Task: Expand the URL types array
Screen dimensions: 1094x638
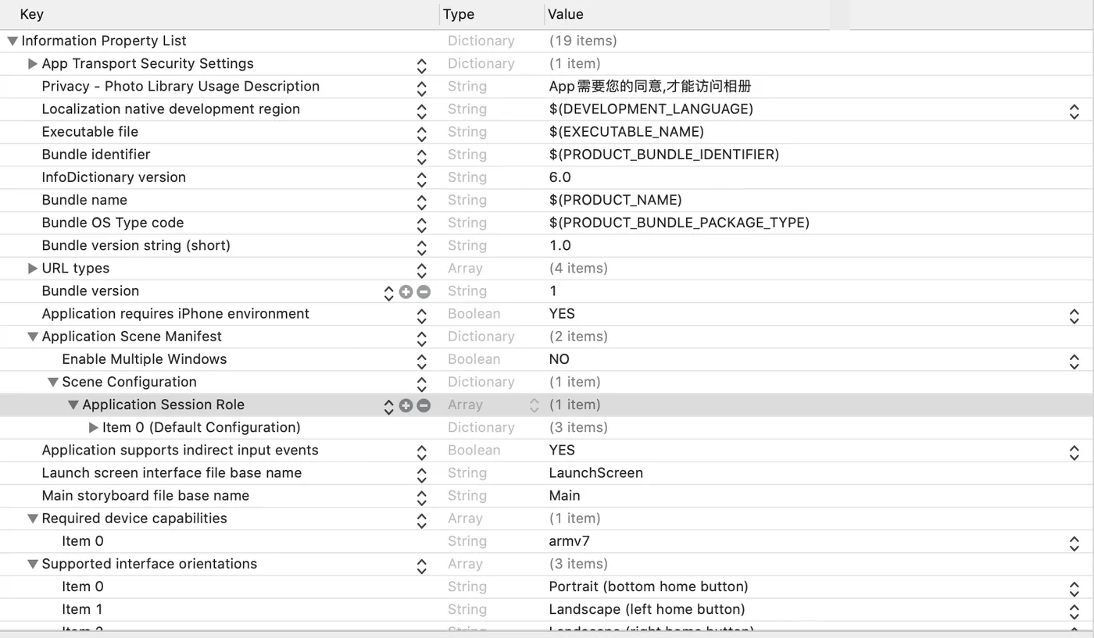Action: pyautogui.click(x=33, y=268)
